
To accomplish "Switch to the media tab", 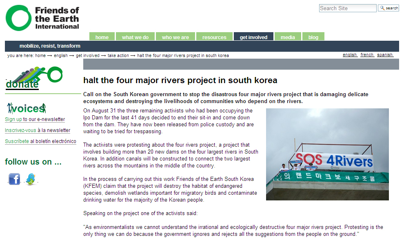I will [288, 37].
